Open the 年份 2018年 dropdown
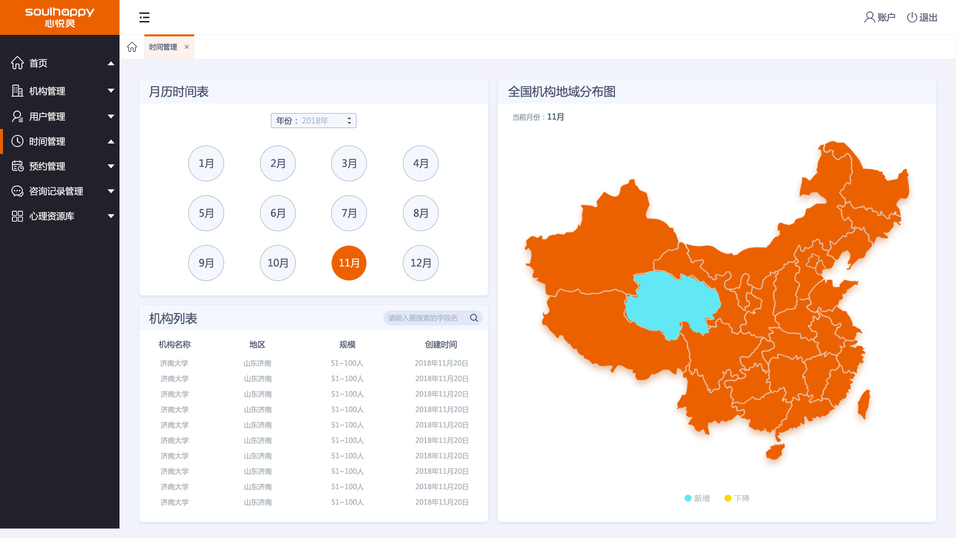Image resolution: width=956 pixels, height=538 pixels. tap(314, 121)
